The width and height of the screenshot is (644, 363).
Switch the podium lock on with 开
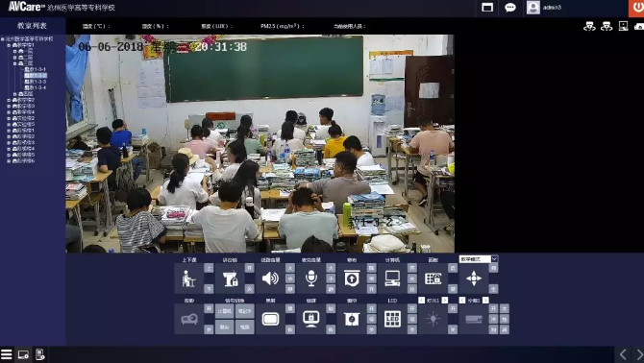[249, 268]
